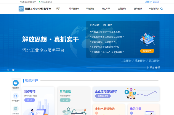The height and width of the screenshot is (115, 174).
Task: Click the arrow icon under 金融产品帮我选
Action: [97, 113]
